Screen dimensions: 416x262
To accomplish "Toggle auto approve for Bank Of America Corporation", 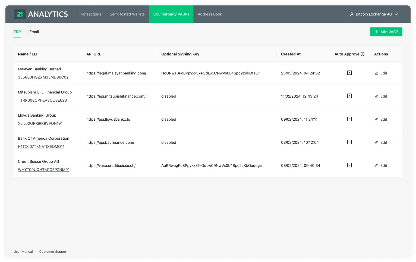I will pos(349,142).
